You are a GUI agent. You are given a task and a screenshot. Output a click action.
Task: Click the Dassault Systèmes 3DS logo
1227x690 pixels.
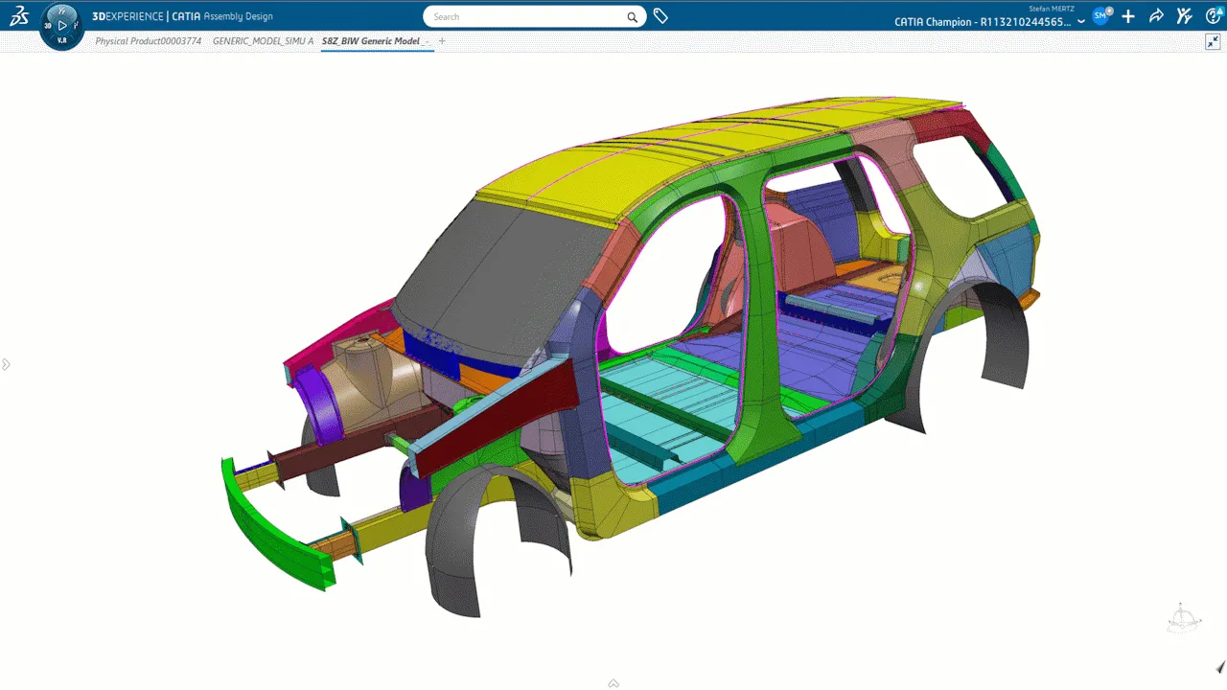17,16
